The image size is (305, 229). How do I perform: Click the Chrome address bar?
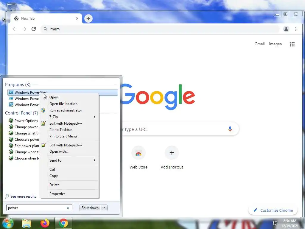(x=160, y=29)
